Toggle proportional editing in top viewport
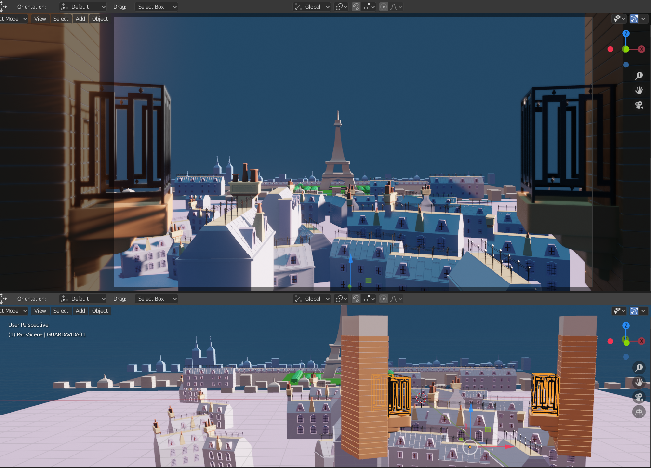The width and height of the screenshot is (651, 468). (x=384, y=7)
